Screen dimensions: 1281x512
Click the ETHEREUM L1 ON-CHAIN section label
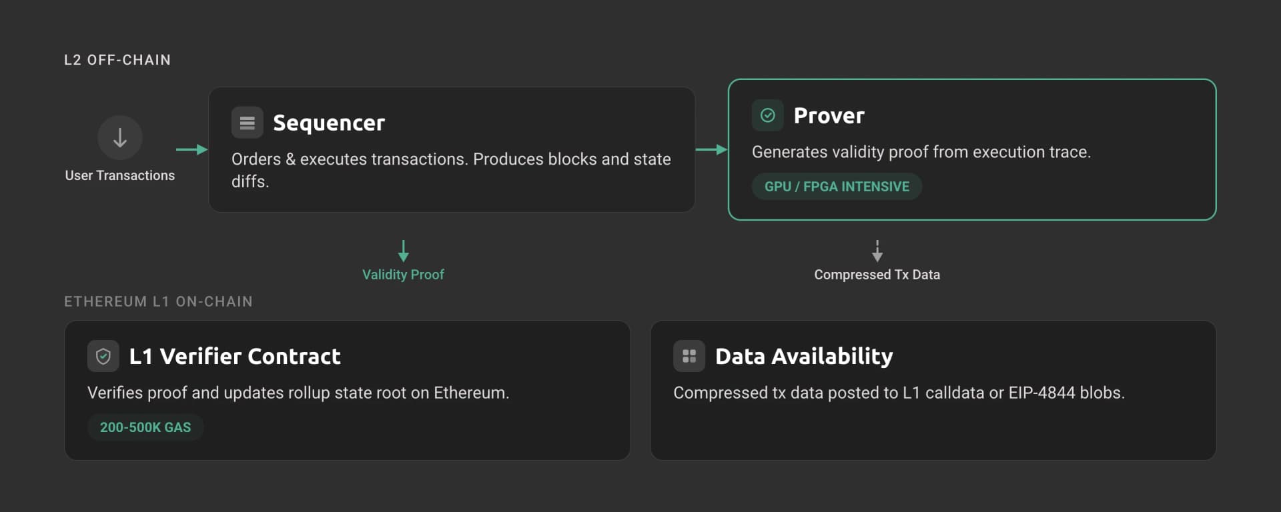pyautogui.click(x=158, y=301)
